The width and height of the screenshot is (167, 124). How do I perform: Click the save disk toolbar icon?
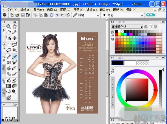click(23, 15)
